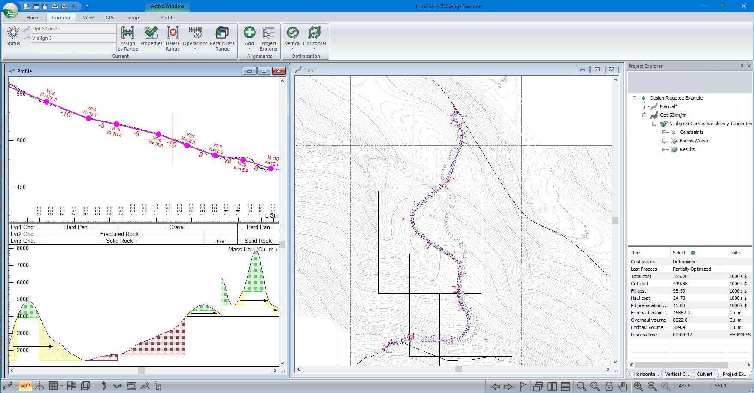This screenshot has height=393, width=754.
Task: Toggle the Status sun icon
Action: [x=13, y=33]
